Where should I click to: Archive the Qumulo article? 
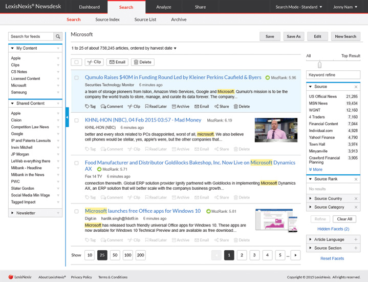(180, 107)
